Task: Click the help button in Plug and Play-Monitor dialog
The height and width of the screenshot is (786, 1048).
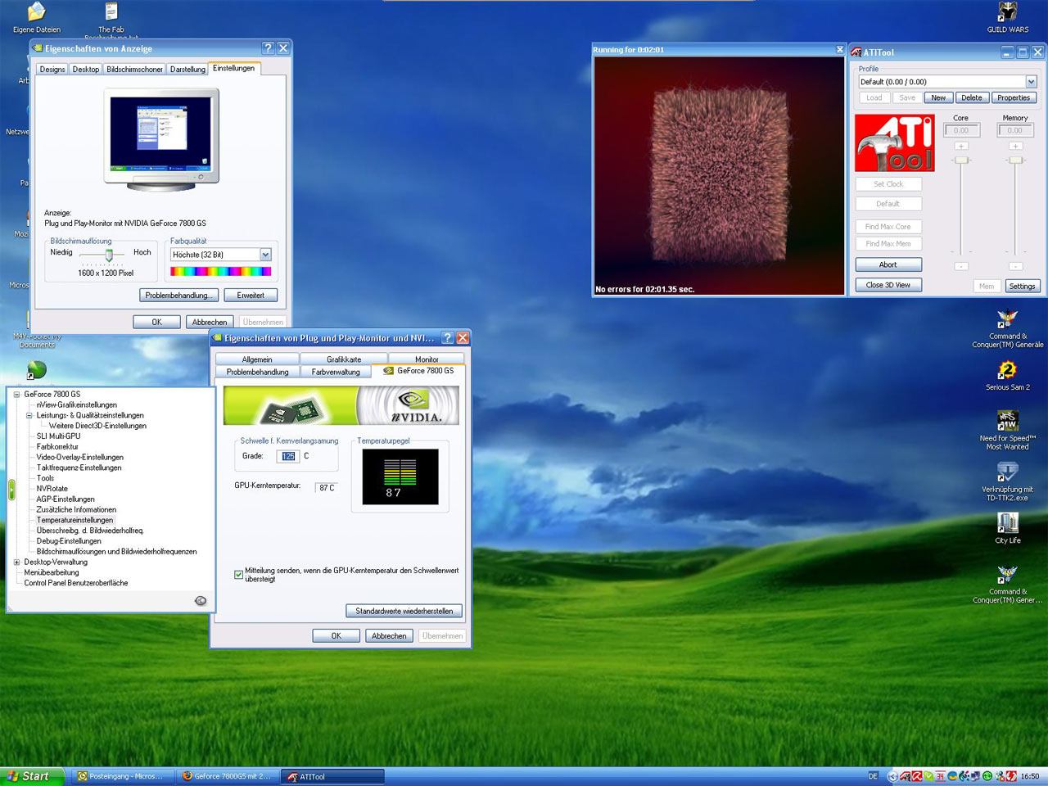Action: pyautogui.click(x=447, y=337)
